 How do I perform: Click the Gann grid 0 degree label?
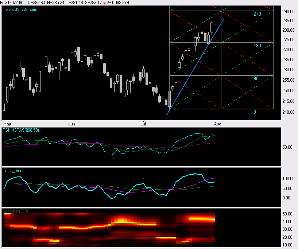pyautogui.click(x=255, y=112)
